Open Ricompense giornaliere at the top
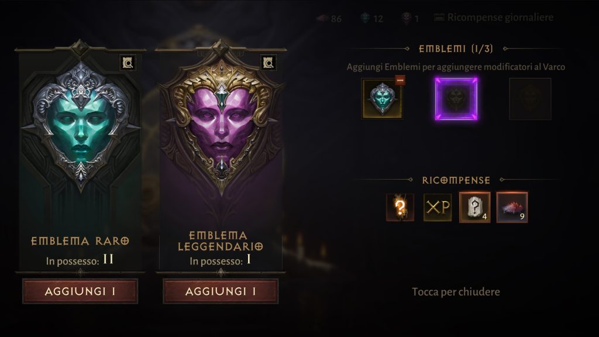Screen dimensions: 599x337 (x=494, y=18)
